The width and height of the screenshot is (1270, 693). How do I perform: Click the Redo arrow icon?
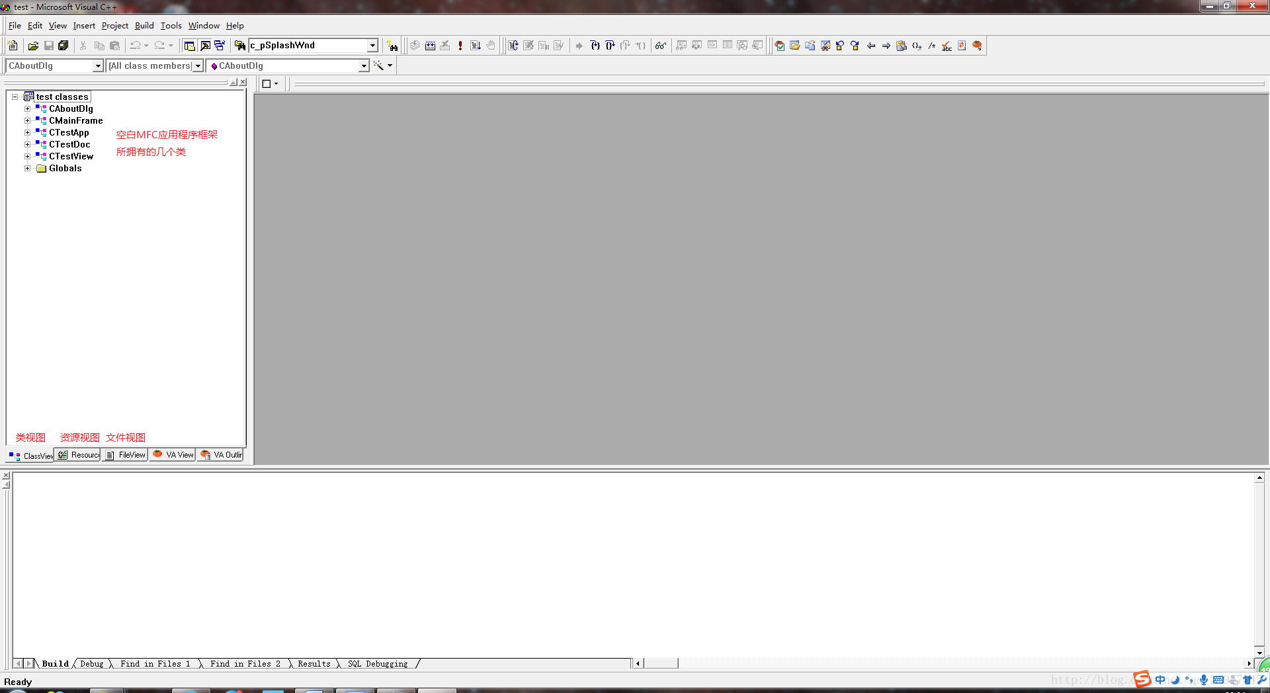159,46
